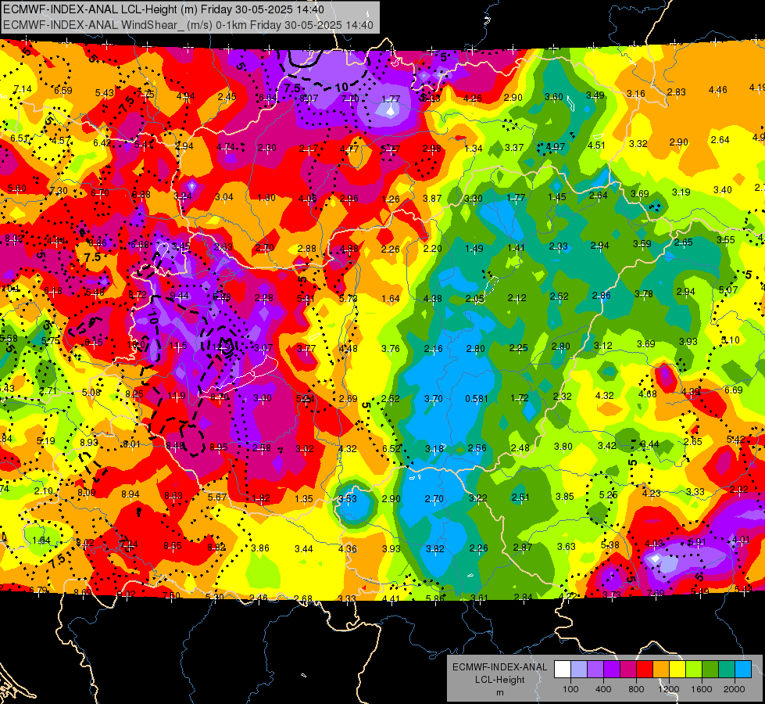Click the wind shear value 4.51
The width and height of the screenshot is (765, 704).
pyautogui.click(x=596, y=145)
